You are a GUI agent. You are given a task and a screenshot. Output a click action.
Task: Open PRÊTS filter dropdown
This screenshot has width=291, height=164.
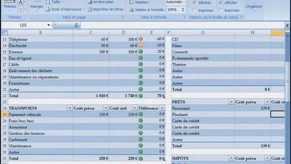click(x=231, y=102)
